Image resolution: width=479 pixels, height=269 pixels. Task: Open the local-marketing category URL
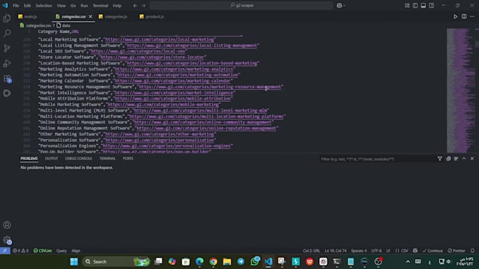click(x=160, y=39)
